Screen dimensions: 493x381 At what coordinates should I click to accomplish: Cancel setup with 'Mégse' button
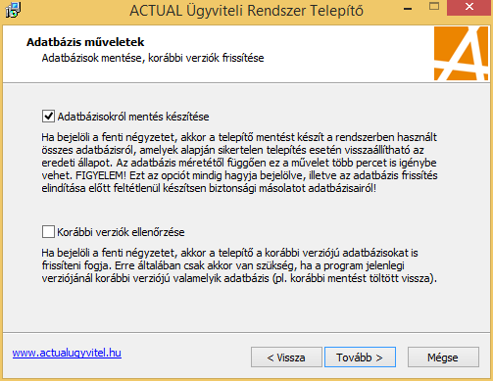click(x=443, y=357)
